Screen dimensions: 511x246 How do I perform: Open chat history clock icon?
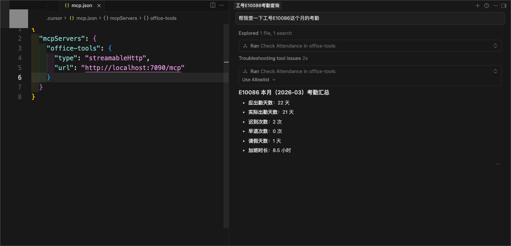486,6
